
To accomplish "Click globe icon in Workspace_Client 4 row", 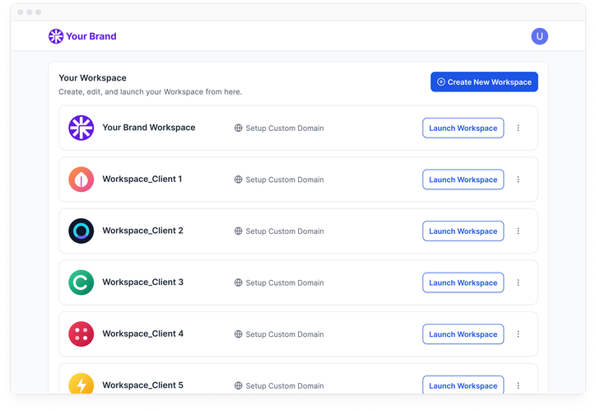I will coord(239,334).
